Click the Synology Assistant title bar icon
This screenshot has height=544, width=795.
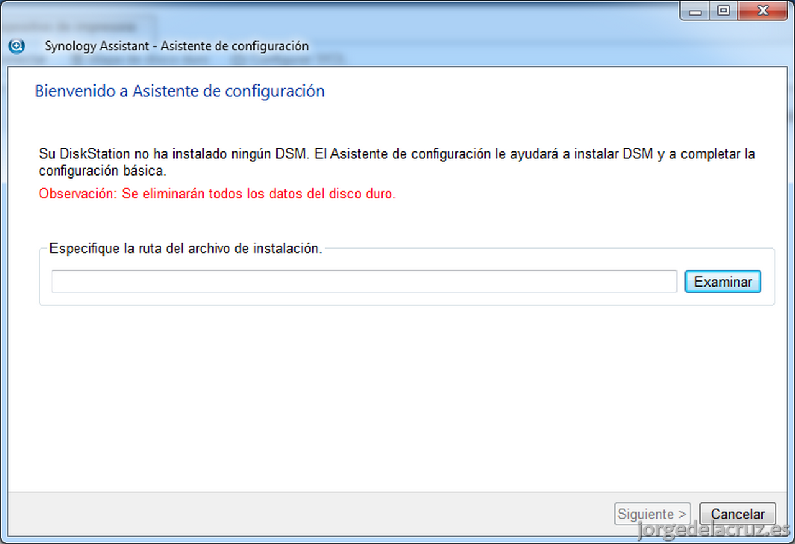point(17,46)
